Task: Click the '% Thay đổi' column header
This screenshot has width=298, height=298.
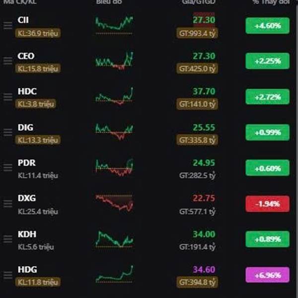Action: click(269, 2)
